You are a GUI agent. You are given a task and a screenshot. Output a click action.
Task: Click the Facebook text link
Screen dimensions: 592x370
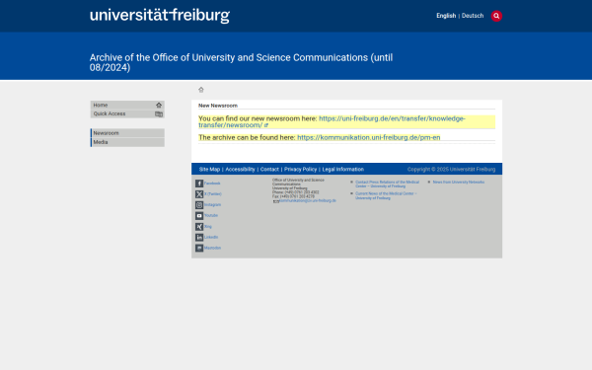212,184
